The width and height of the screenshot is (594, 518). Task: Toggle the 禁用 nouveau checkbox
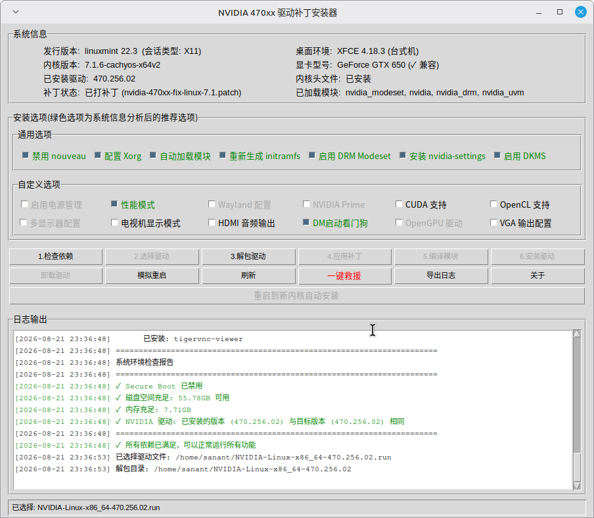[x=26, y=155]
